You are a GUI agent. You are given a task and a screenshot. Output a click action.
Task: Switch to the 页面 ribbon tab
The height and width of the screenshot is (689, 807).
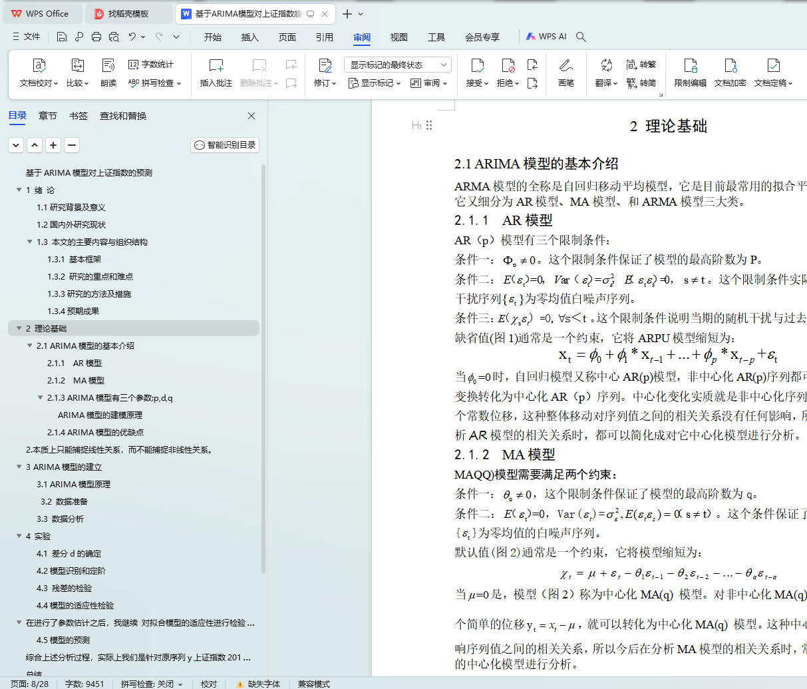tap(287, 37)
